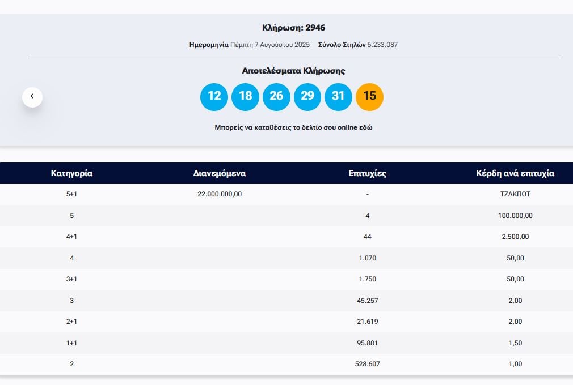Viewport: 573px width, 385px height.
Task: Click the date Πέμπτη 7 Αυγούστου 2025
Action: pos(270,45)
